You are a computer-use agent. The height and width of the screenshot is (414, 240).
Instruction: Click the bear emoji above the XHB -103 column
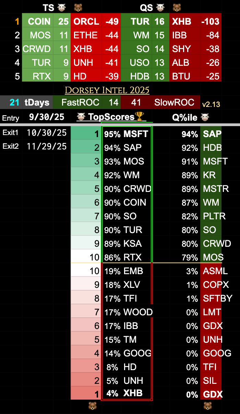(x=177, y=8)
